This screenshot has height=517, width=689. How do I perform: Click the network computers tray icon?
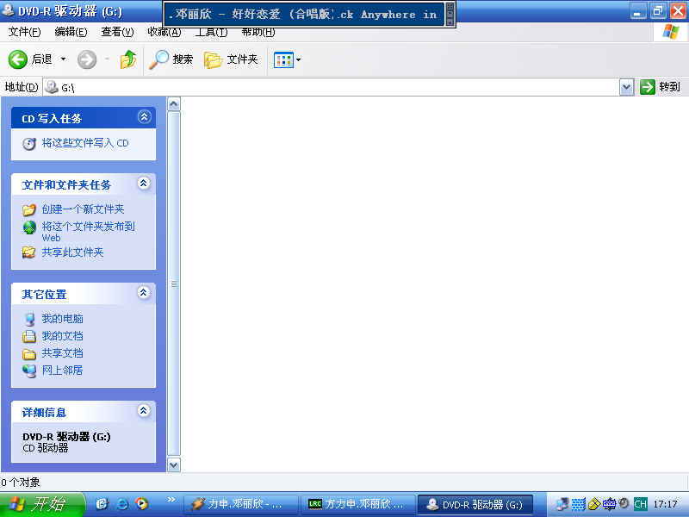pyautogui.click(x=562, y=504)
